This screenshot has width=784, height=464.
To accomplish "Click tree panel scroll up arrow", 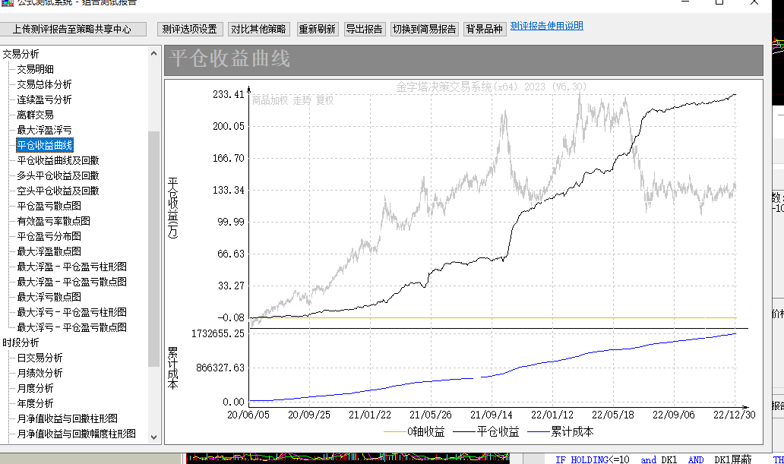I will tap(153, 53).
